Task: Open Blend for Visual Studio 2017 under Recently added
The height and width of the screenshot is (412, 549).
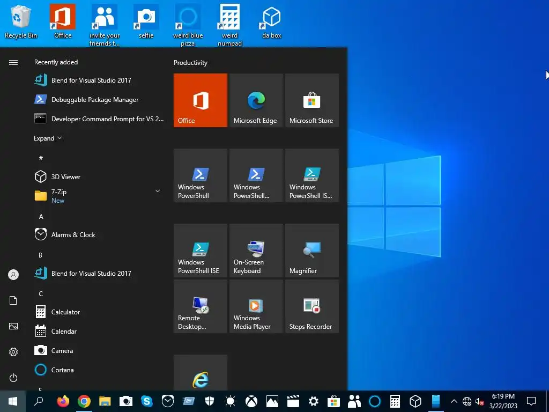Action: coord(99,80)
